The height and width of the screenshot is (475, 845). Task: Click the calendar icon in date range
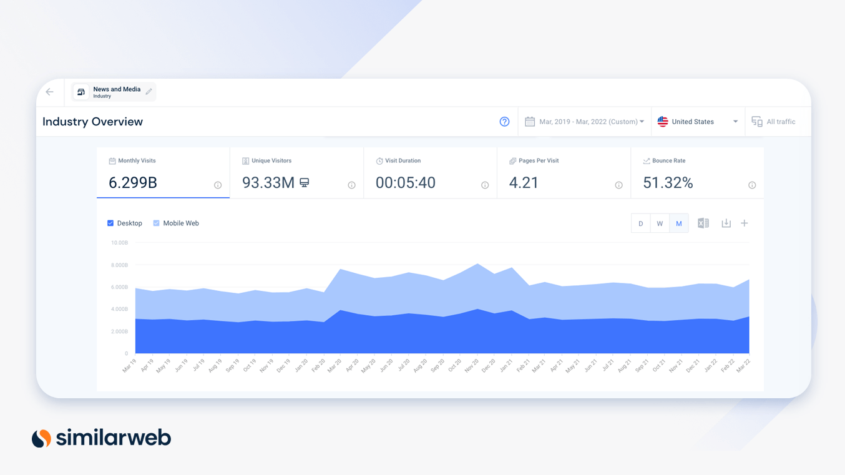click(x=529, y=121)
